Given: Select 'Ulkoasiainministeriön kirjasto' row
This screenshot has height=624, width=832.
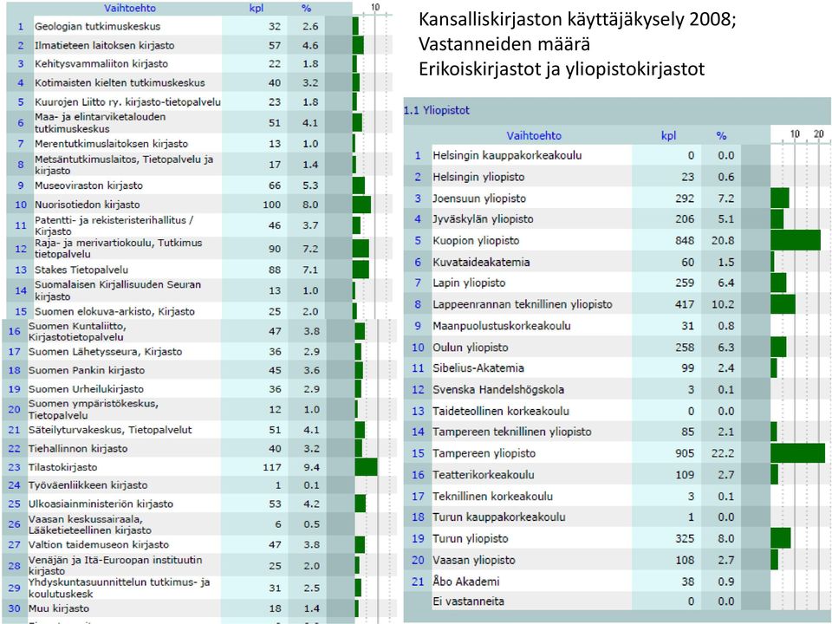Looking at the screenshot, I should coord(199,504).
